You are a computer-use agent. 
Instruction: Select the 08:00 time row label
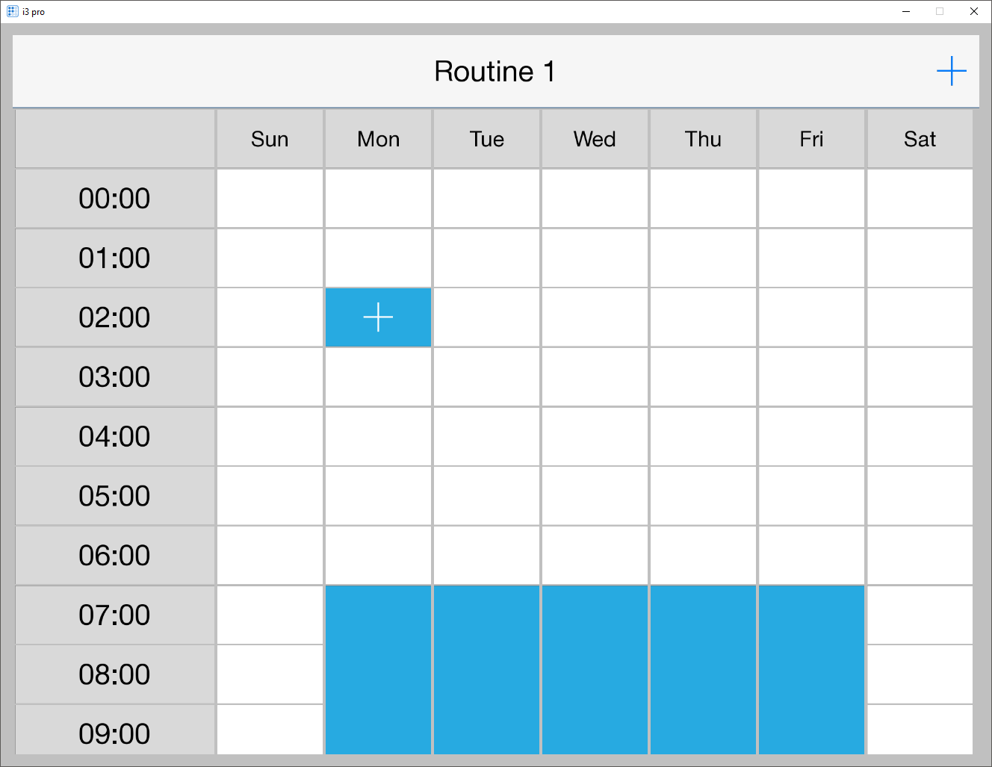pyautogui.click(x=114, y=674)
